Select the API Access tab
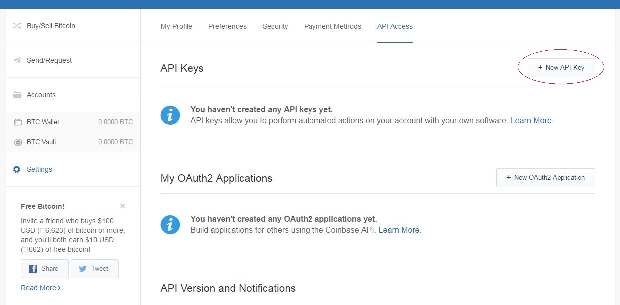The width and height of the screenshot is (620, 305). [x=395, y=26]
